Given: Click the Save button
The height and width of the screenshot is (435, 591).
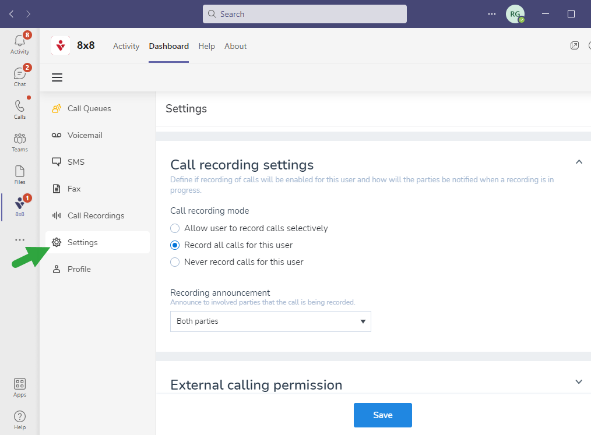Looking at the screenshot, I should click(382, 415).
